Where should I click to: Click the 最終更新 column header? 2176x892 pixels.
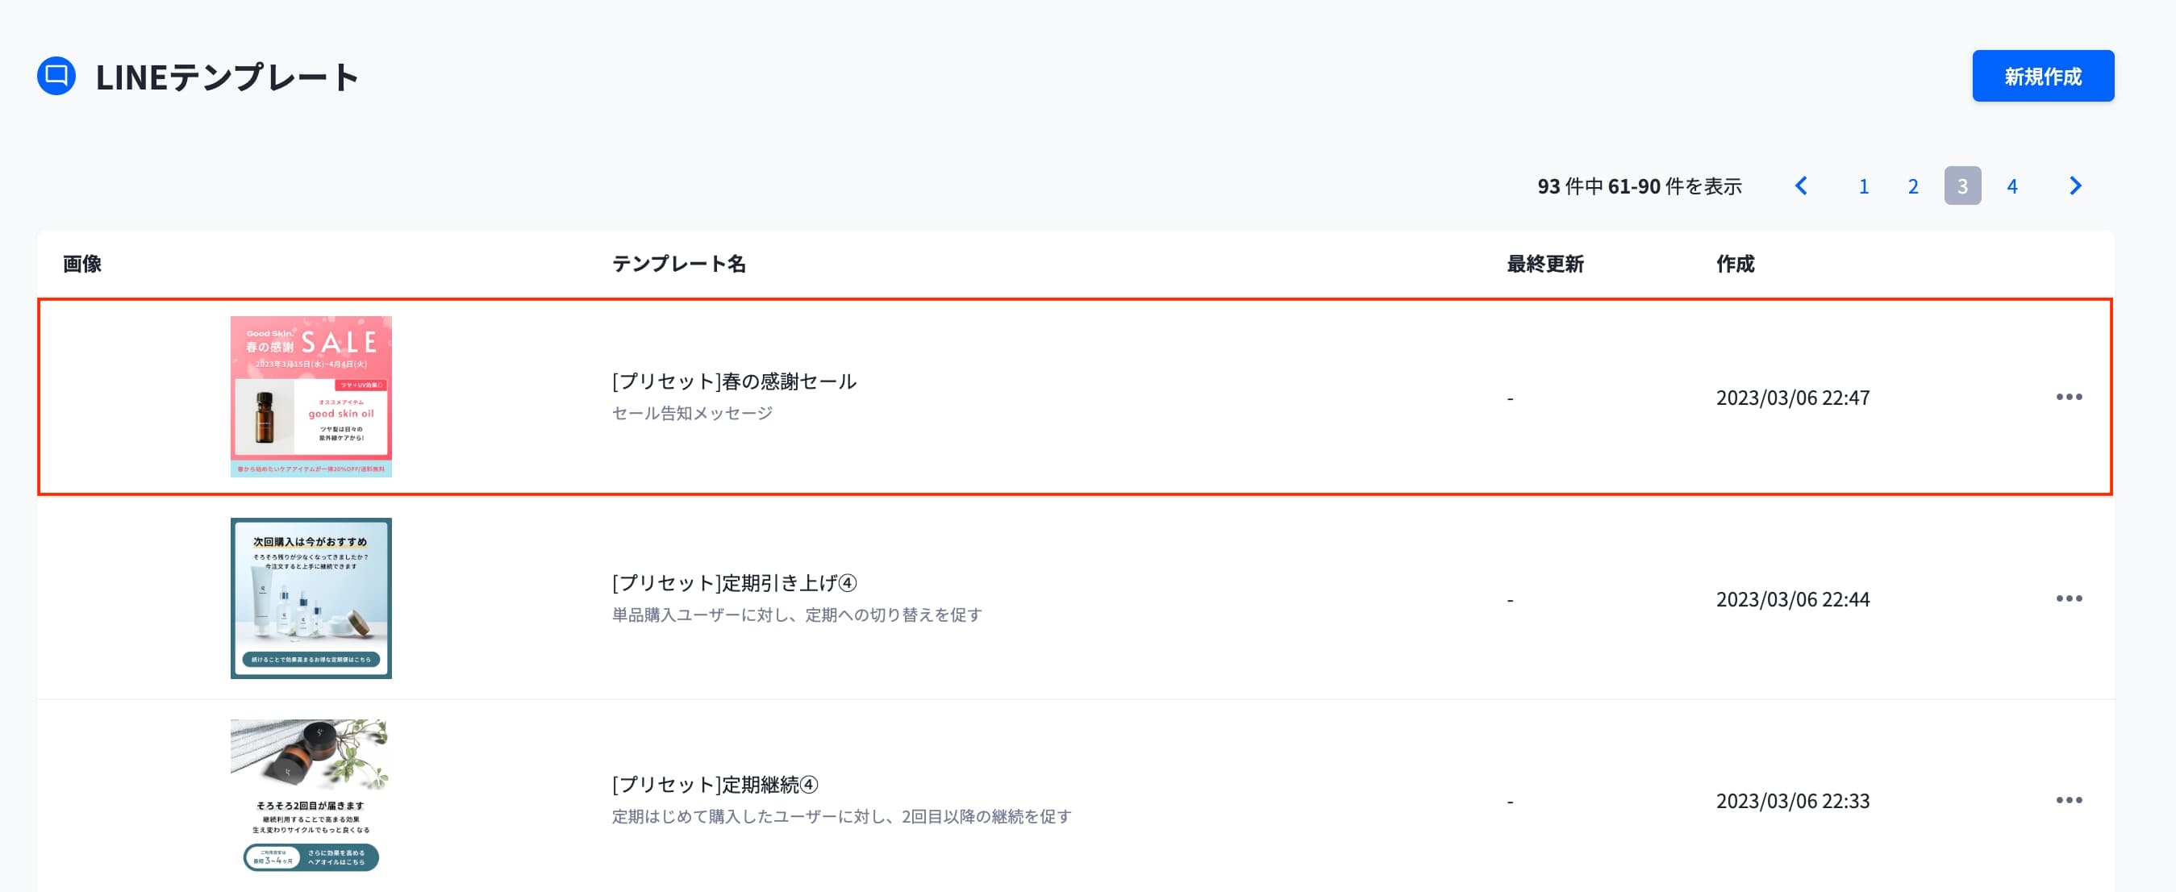click(1544, 265)
